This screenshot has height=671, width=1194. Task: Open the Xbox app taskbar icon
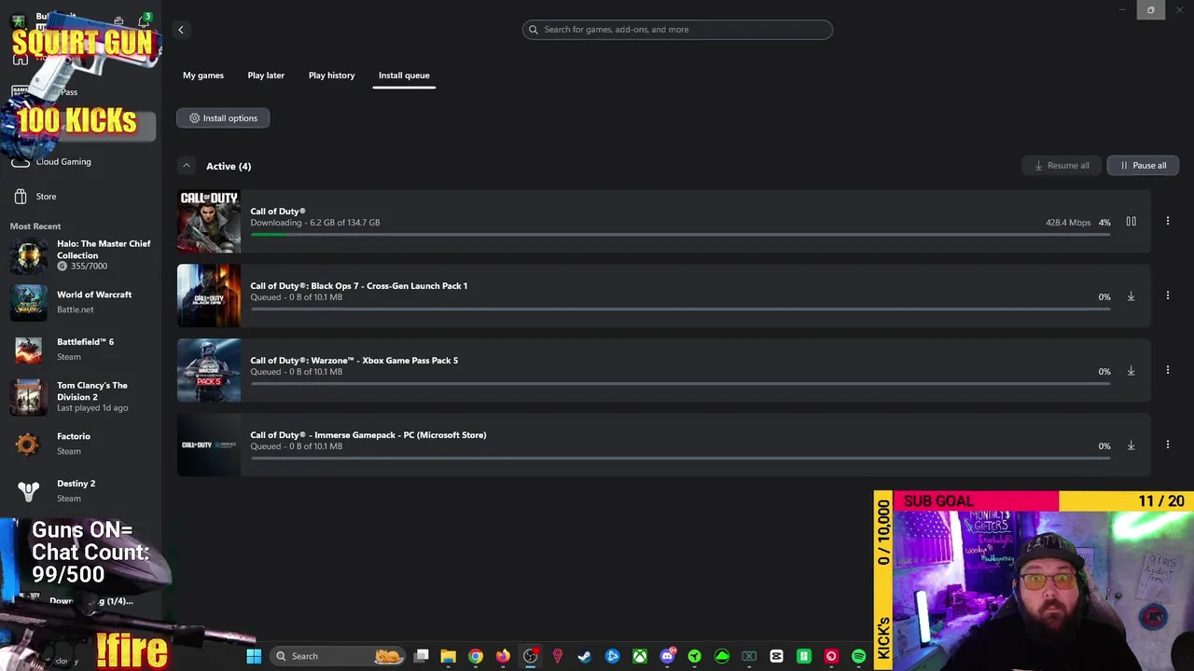pos(640,656)
